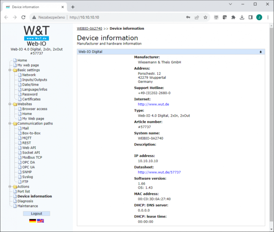This screenshot has height=232, width=274.
Task: Share this page via the share icon
Action: (197, 17)
